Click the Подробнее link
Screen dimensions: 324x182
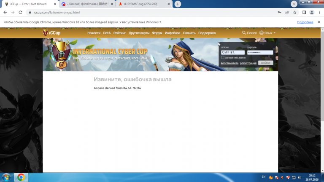(305, 22)
